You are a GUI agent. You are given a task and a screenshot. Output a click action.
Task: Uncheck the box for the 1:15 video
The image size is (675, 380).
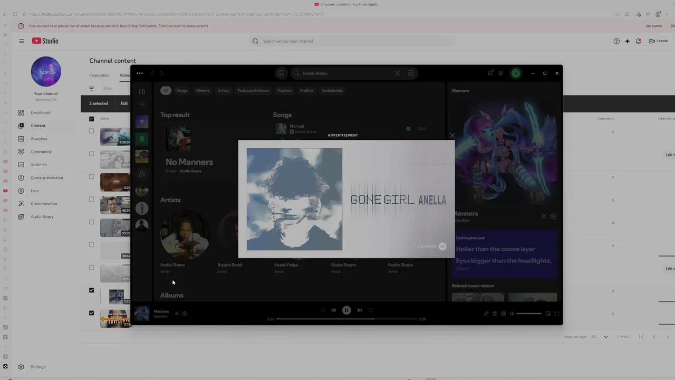[x=91, y=290]
